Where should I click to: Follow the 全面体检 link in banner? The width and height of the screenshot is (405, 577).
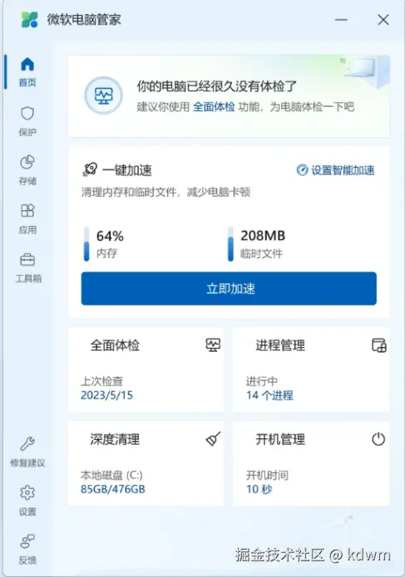214,107
